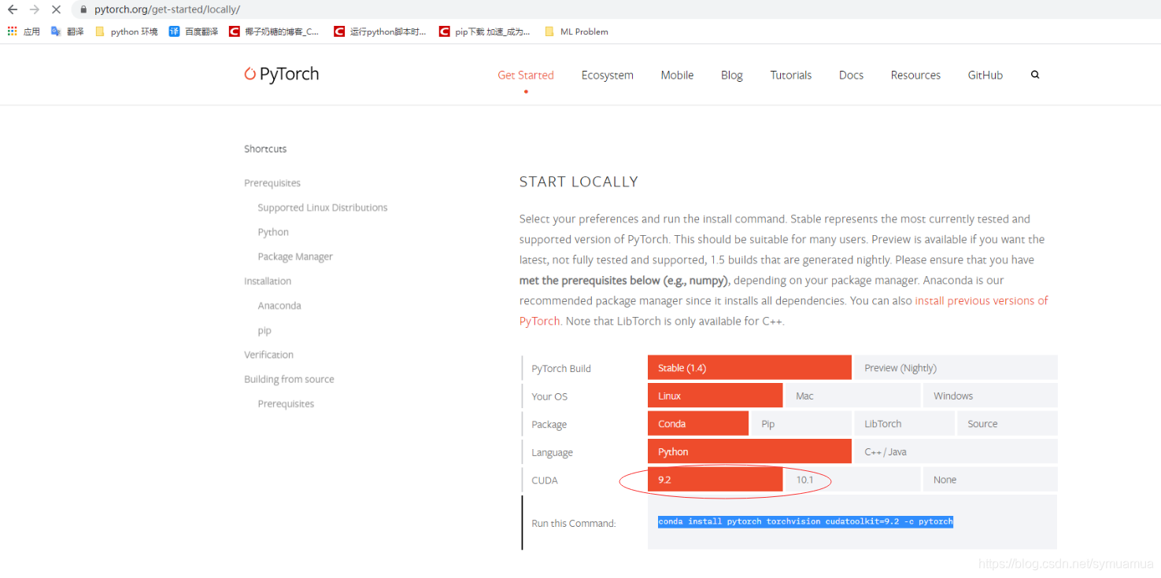Click the PyTorch Build row label
Screen dimensions: 1161x578
[561, 368]
